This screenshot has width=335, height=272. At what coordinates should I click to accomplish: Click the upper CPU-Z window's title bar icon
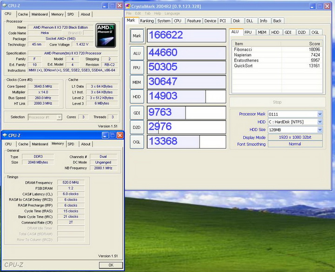pyautogui.click(x=5, y=6)
